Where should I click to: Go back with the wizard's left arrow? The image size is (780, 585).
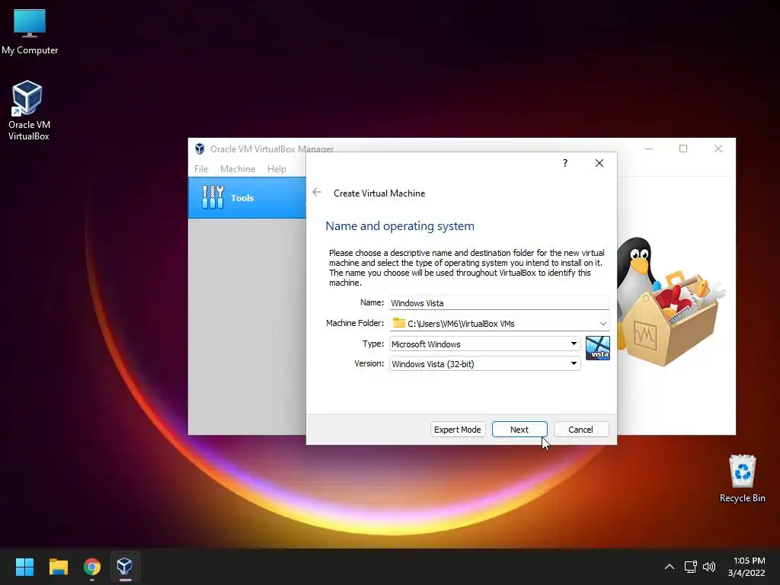[317, 193]
